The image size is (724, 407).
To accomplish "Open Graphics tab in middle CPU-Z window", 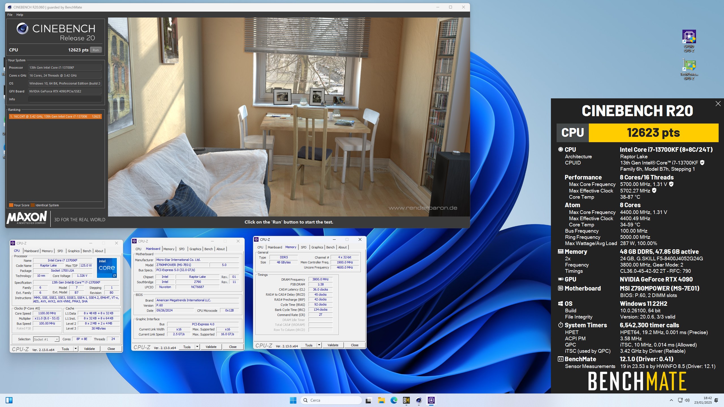I will (x=195, y=249).
